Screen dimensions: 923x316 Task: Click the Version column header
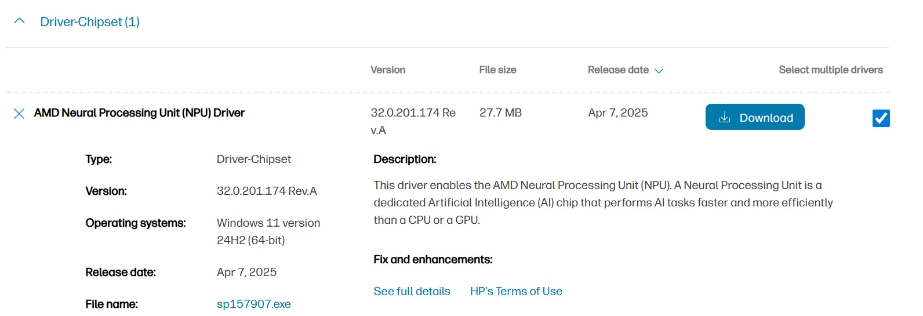[388, 70]
